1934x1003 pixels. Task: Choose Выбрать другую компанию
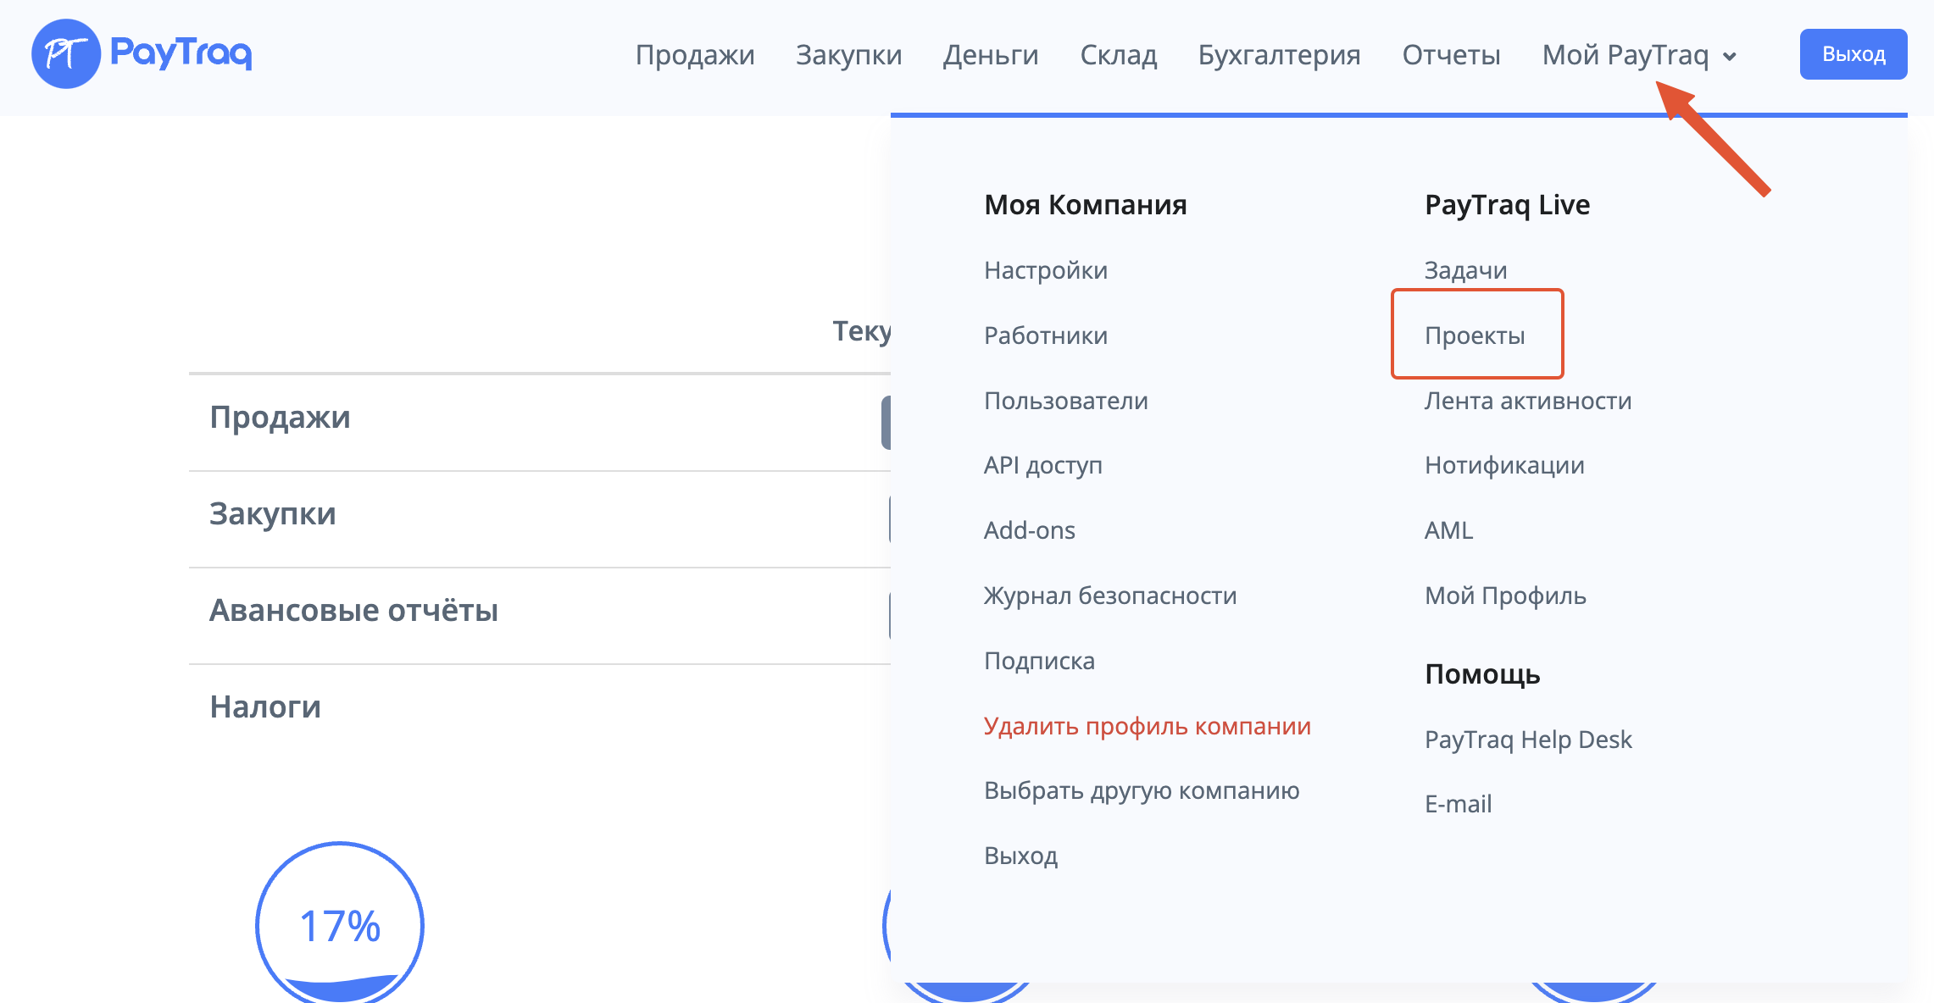(1141, 790)
